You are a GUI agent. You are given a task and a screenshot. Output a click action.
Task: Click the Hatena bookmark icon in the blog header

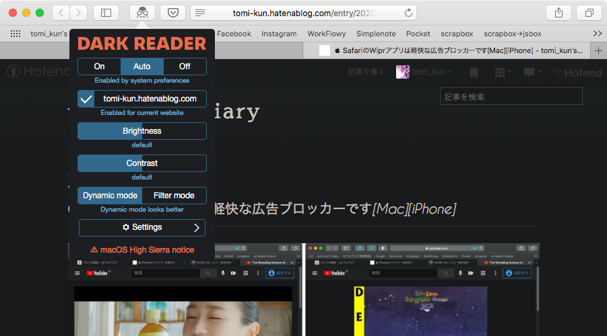(474, 72)
